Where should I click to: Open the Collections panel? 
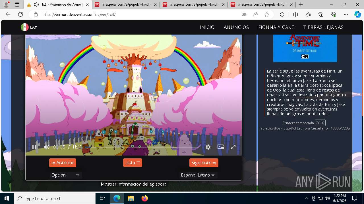[321, 14]
